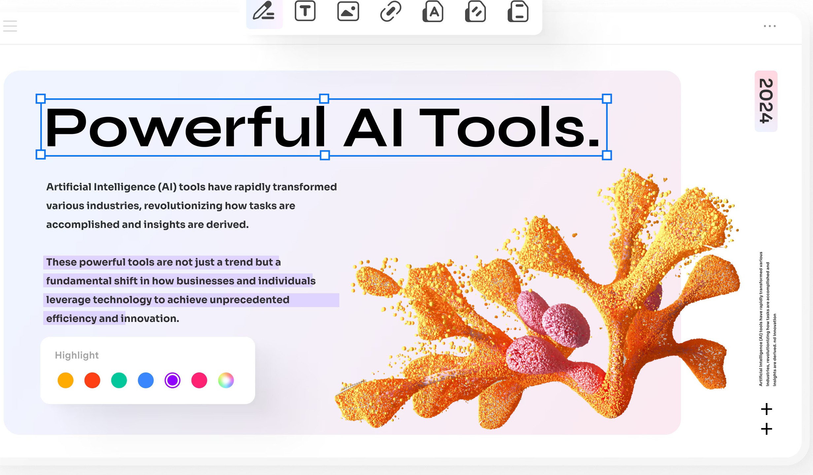The height and width of the screenshot is (475, 813).
Task: Click the bottom-left selection handle
Action: coord(41,154)
